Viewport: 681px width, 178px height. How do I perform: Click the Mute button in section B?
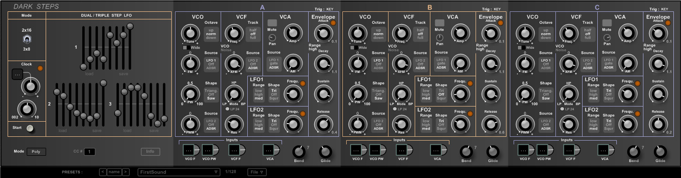440,23
